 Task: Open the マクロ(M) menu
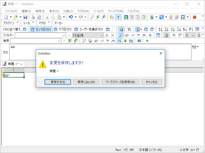pyautogui.click(x=83, y=11)
